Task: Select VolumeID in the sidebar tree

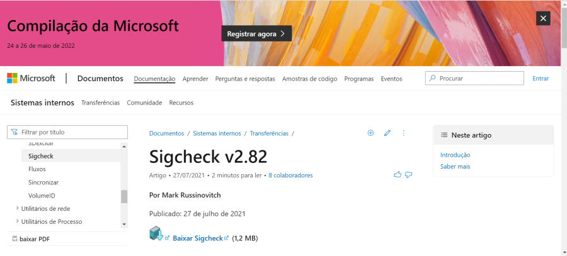Action: (x=42, y=196)
